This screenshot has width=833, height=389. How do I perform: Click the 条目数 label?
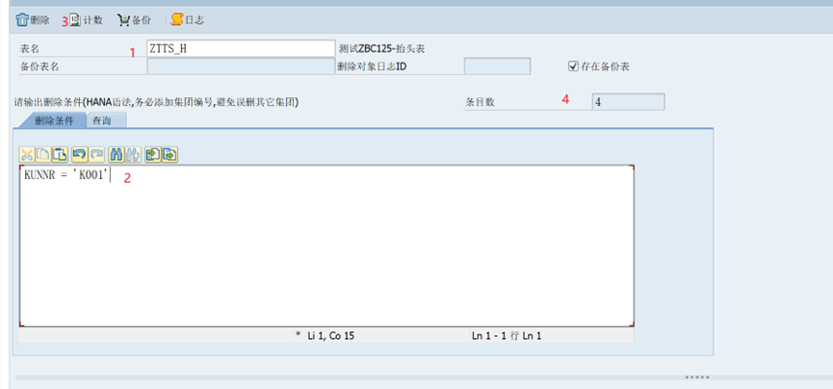tap(481, 103)
